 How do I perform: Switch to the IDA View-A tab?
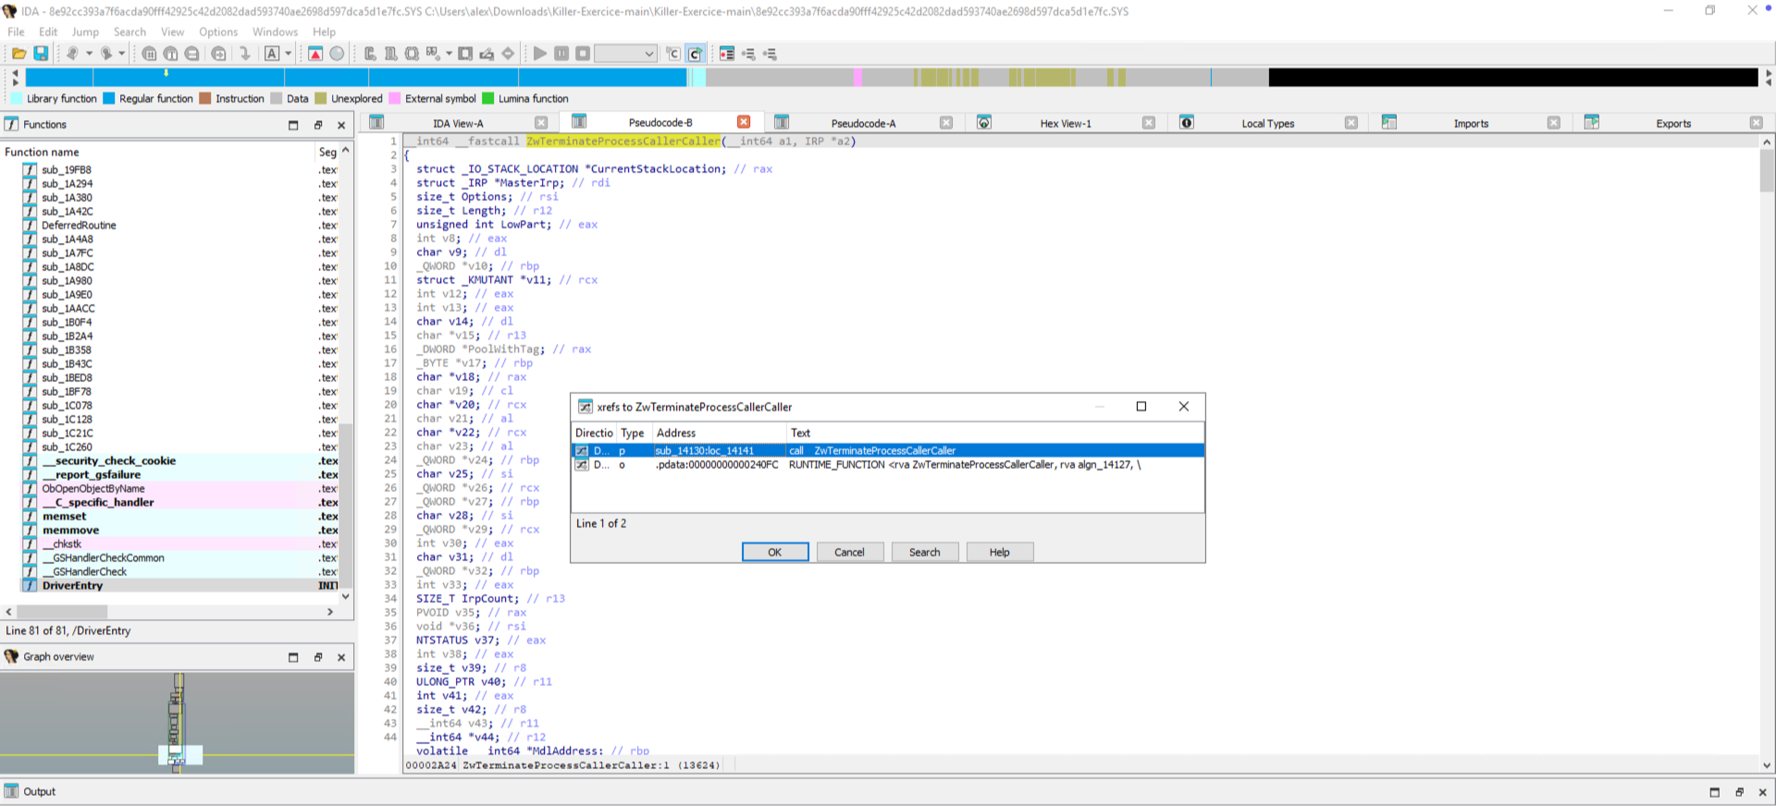tap(458, 123)
